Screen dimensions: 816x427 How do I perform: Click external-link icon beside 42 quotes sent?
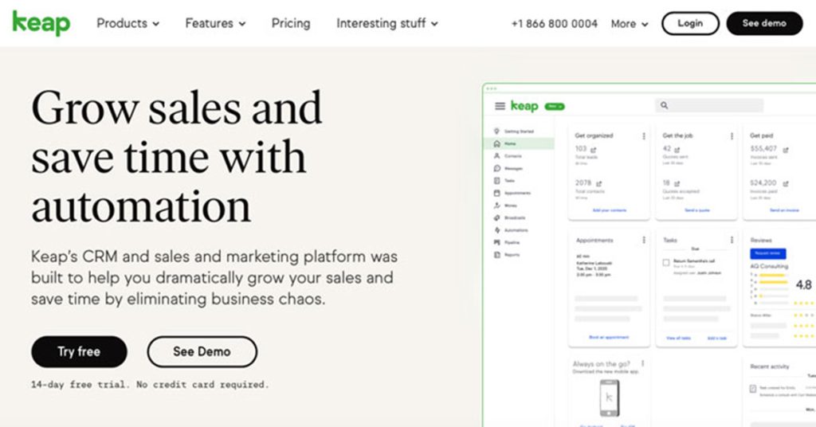pos(677,150)
